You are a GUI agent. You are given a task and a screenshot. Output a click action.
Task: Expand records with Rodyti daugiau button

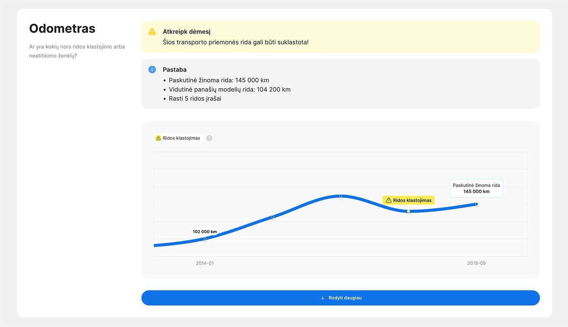pyautogui.click(x=340, y=298)
